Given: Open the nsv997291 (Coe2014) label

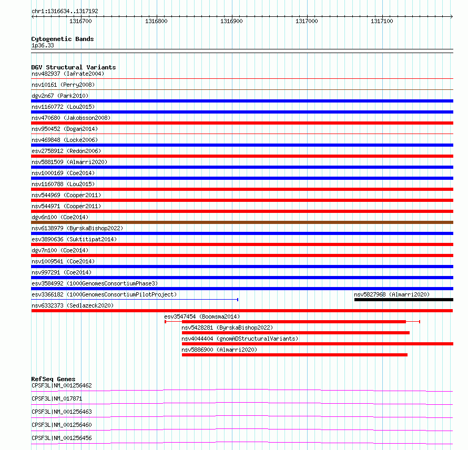Looking at the screenshot, I should (62, 272).
